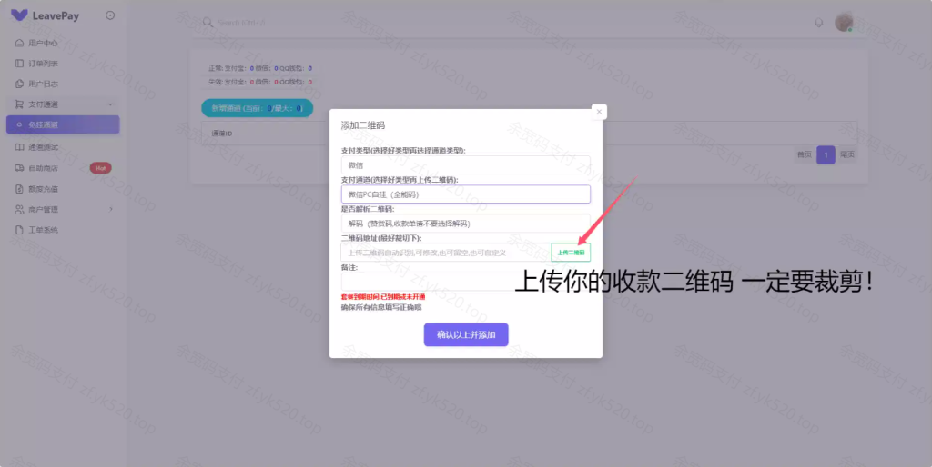The image size is (932, 467).
Task: Click the search magnifier icon
Action: (208, 23)
